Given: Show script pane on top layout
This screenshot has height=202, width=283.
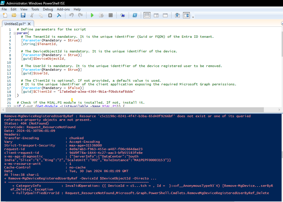Looking at the screenshot, I should 147,15.
